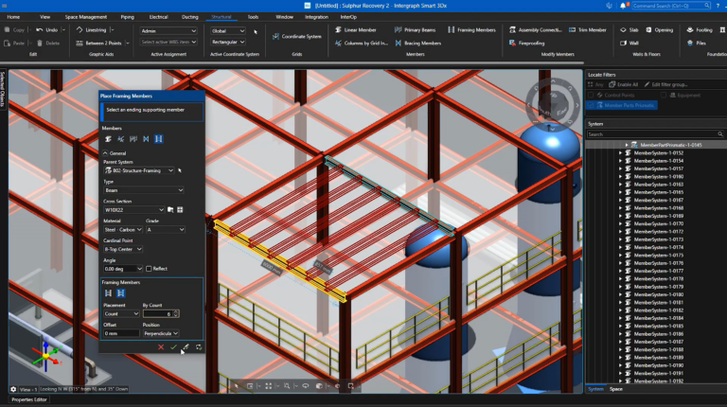Browse cross sections with the folder icon
The width and height of the screenshot is (727, 407).
click(170, 210)
